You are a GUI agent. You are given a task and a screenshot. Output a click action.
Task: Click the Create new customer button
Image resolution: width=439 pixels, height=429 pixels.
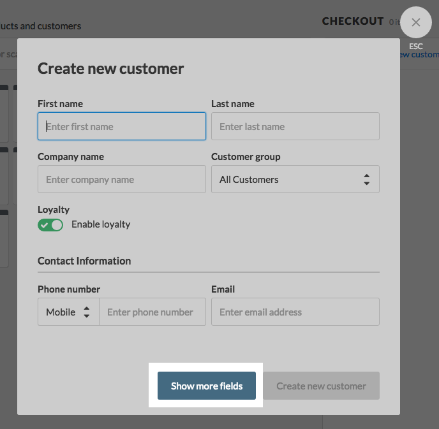click(321, 386)
